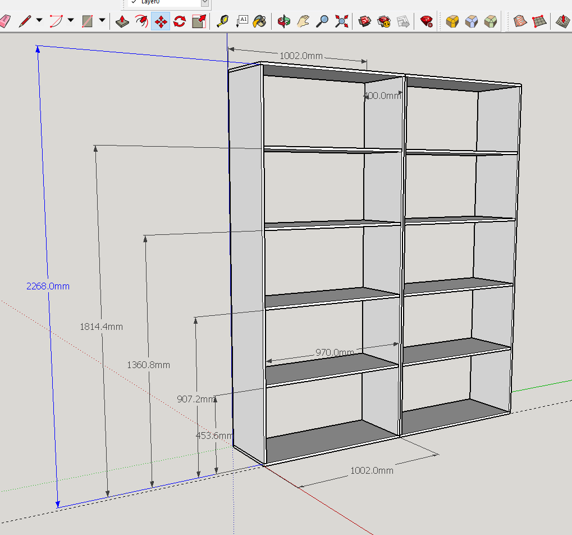Select the Eraser tool
The width and height of the screenshot is (572, 535).
(5, 21)
